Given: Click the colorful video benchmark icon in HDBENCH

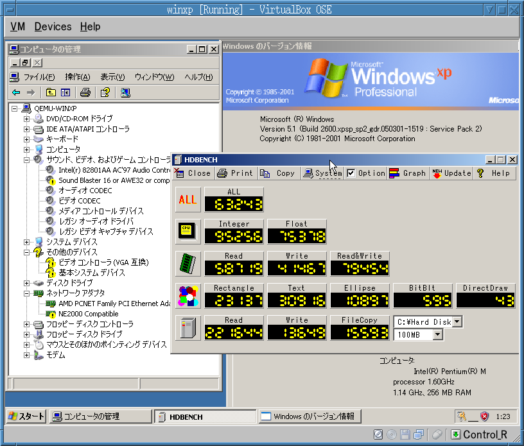Looking at the screenshot, I should coord(188,296).
